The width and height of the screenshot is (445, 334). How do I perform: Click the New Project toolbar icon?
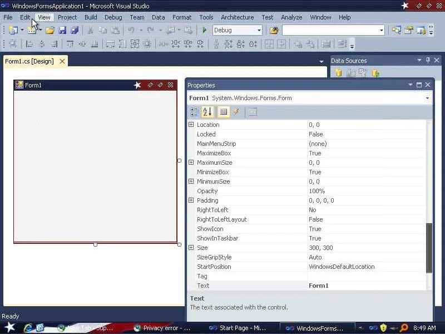tap(13, 30)
